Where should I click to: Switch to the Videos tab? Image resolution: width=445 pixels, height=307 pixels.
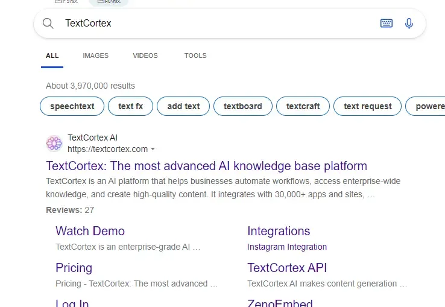click(x=145, y=55)
